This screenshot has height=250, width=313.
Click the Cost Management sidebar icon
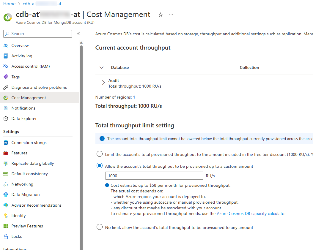click(6, 98)
